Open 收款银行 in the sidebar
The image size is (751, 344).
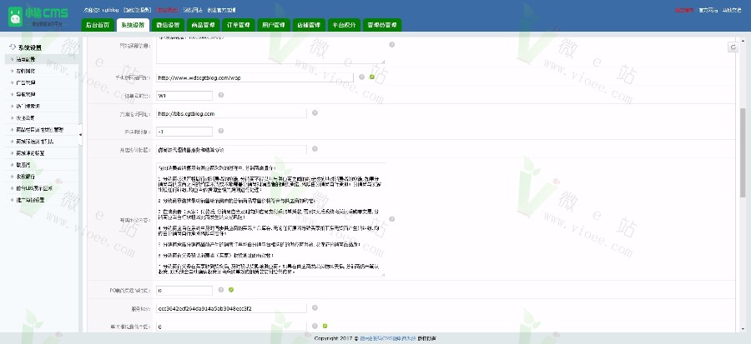[41, 177]
